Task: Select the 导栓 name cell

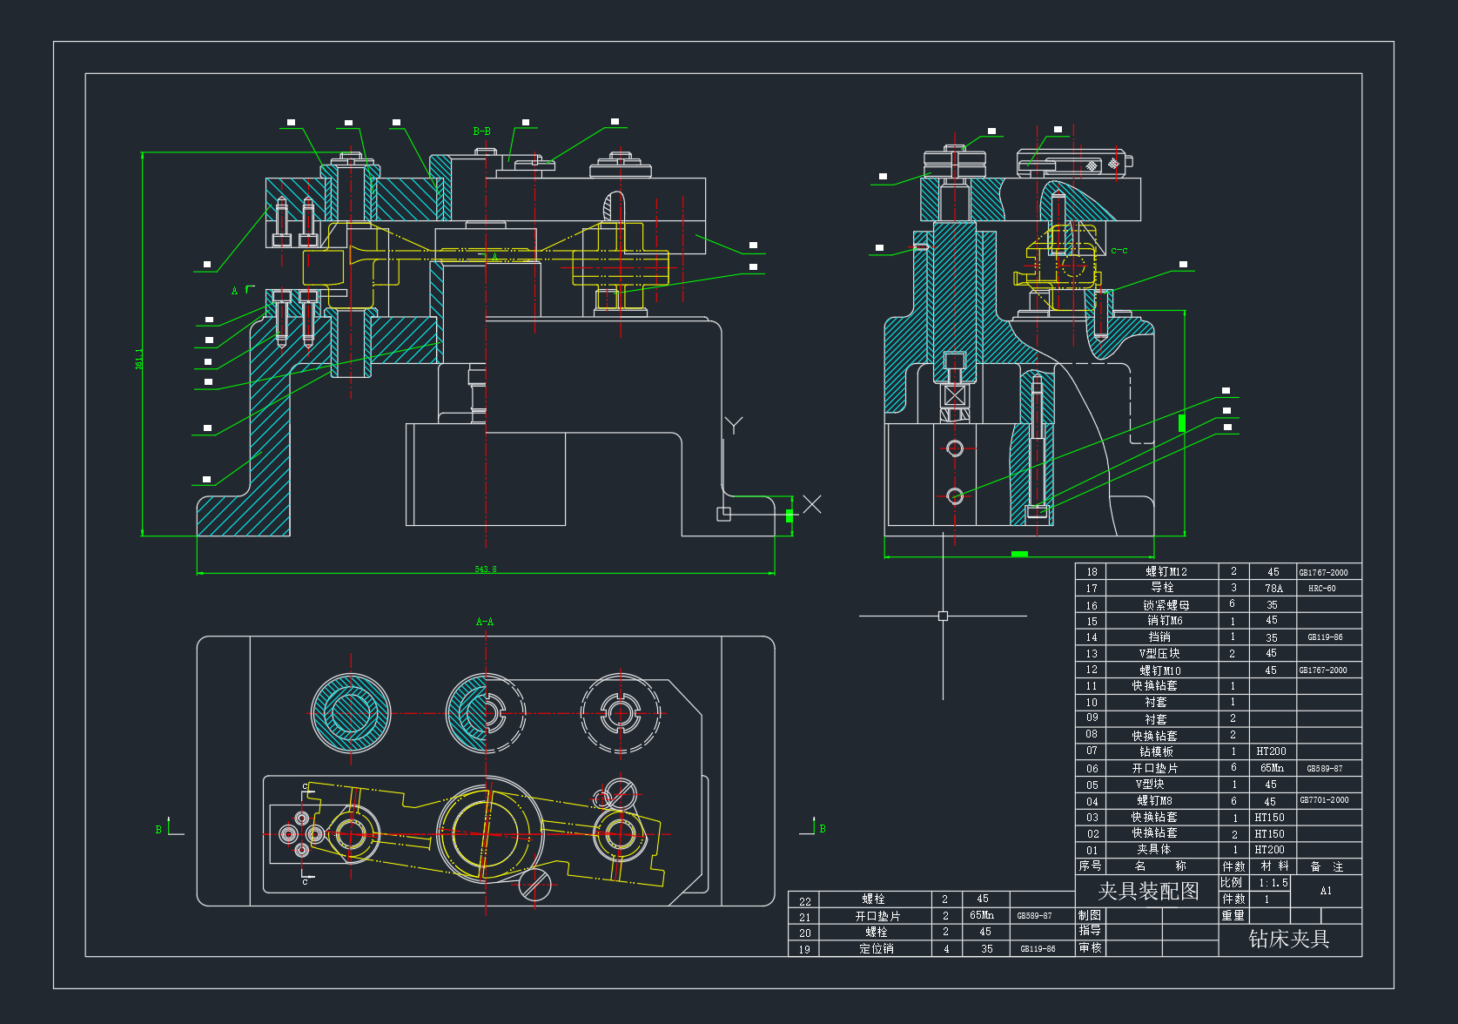Action: [1163, 588]
